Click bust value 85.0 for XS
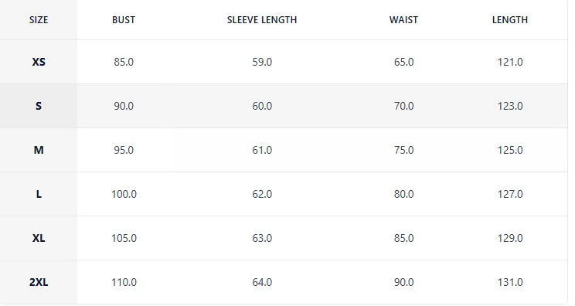This screenshot has width=575, height=306. point(124,62)
